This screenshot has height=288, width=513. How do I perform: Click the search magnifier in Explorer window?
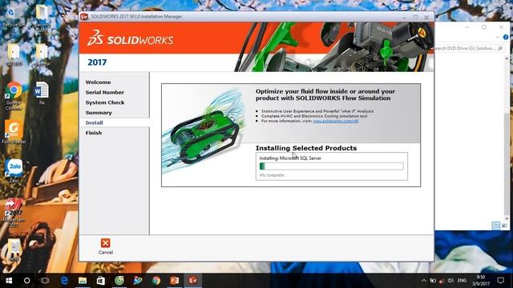[500, 48]
